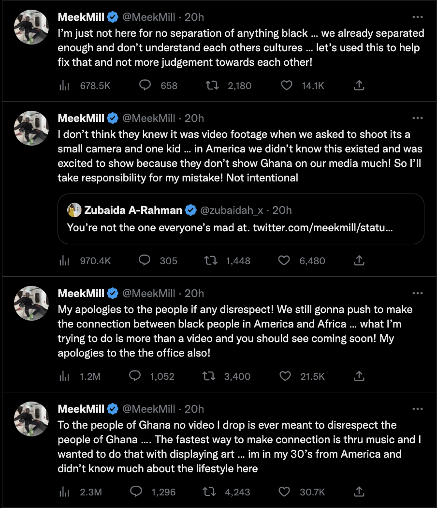View analytics showing 678.5K views

click(64, 86)
